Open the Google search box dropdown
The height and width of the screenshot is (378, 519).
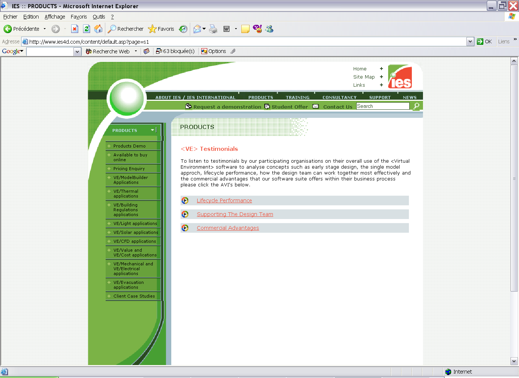point(77,52)
